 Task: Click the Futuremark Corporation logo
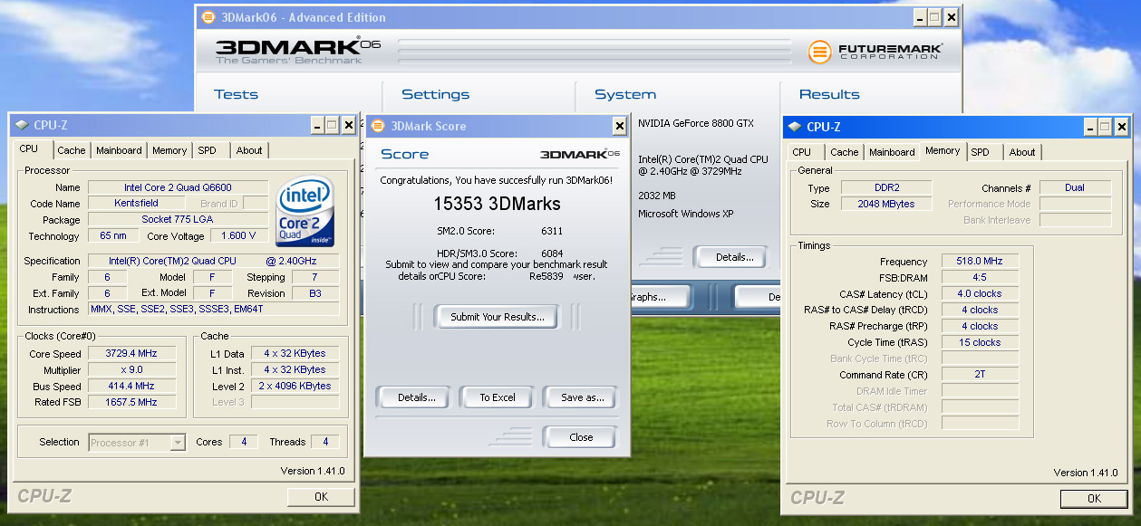(875, 52)
